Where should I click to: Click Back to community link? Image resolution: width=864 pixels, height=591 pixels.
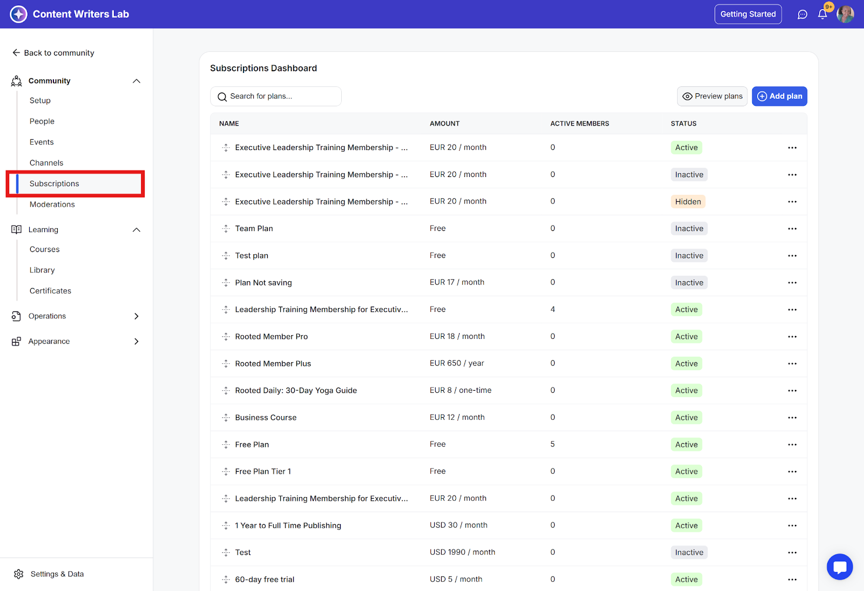53,53
